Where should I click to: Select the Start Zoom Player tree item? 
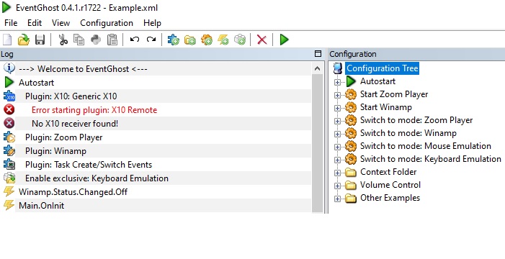point(394,94)
